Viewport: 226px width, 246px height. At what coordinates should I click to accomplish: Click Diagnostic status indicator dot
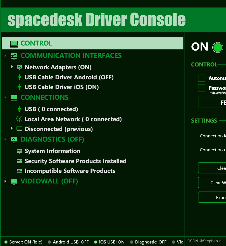coord(132,242)
